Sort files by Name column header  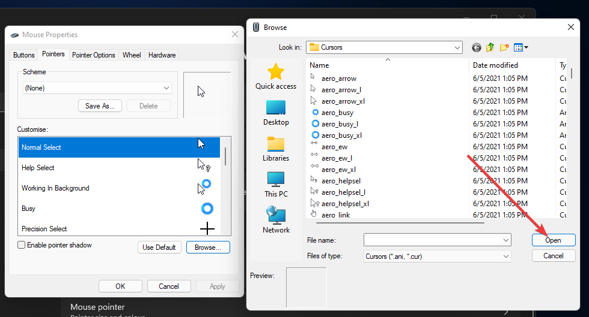[x=387, y=65]
